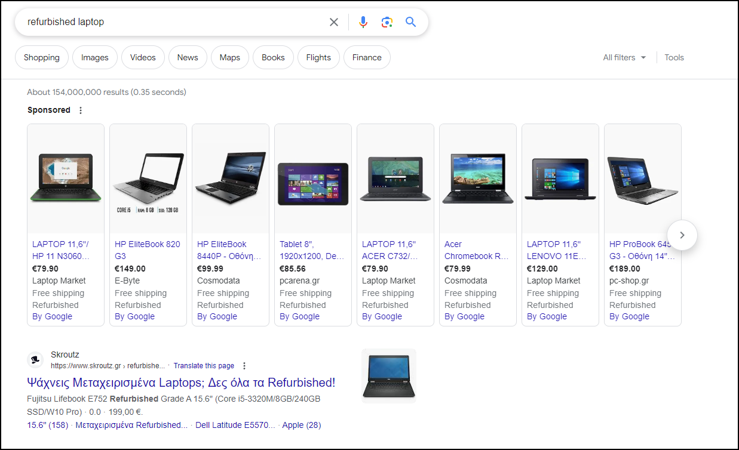Open the Skroutz result laptop thumbnail
Image resolution: width=739 pixels, height=450 pixels.
pos(389,376)
